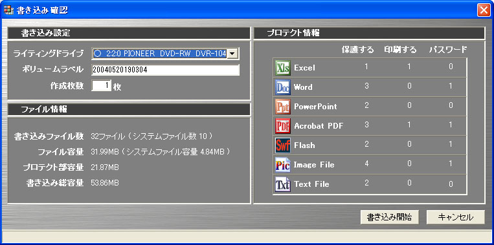Click the 書き込み総容量 label
494x245 pixels.
point(55,183)
